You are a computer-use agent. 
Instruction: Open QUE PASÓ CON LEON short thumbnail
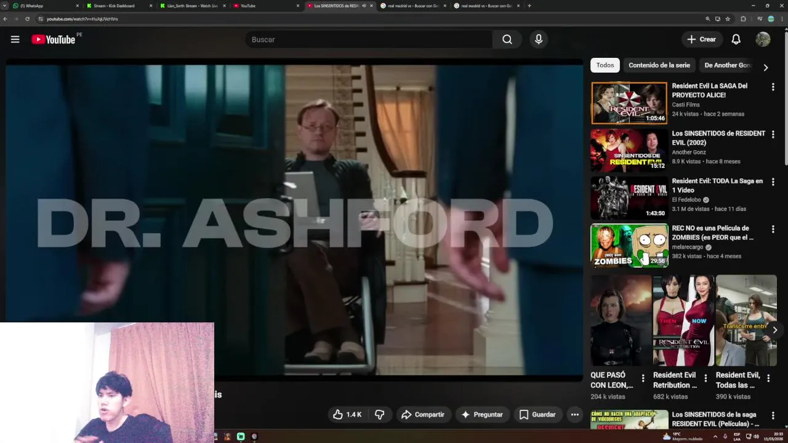click(621, 321)
